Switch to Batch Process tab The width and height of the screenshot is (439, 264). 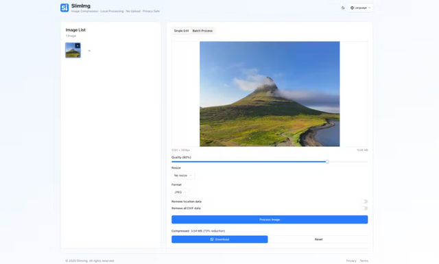[202, 31]
